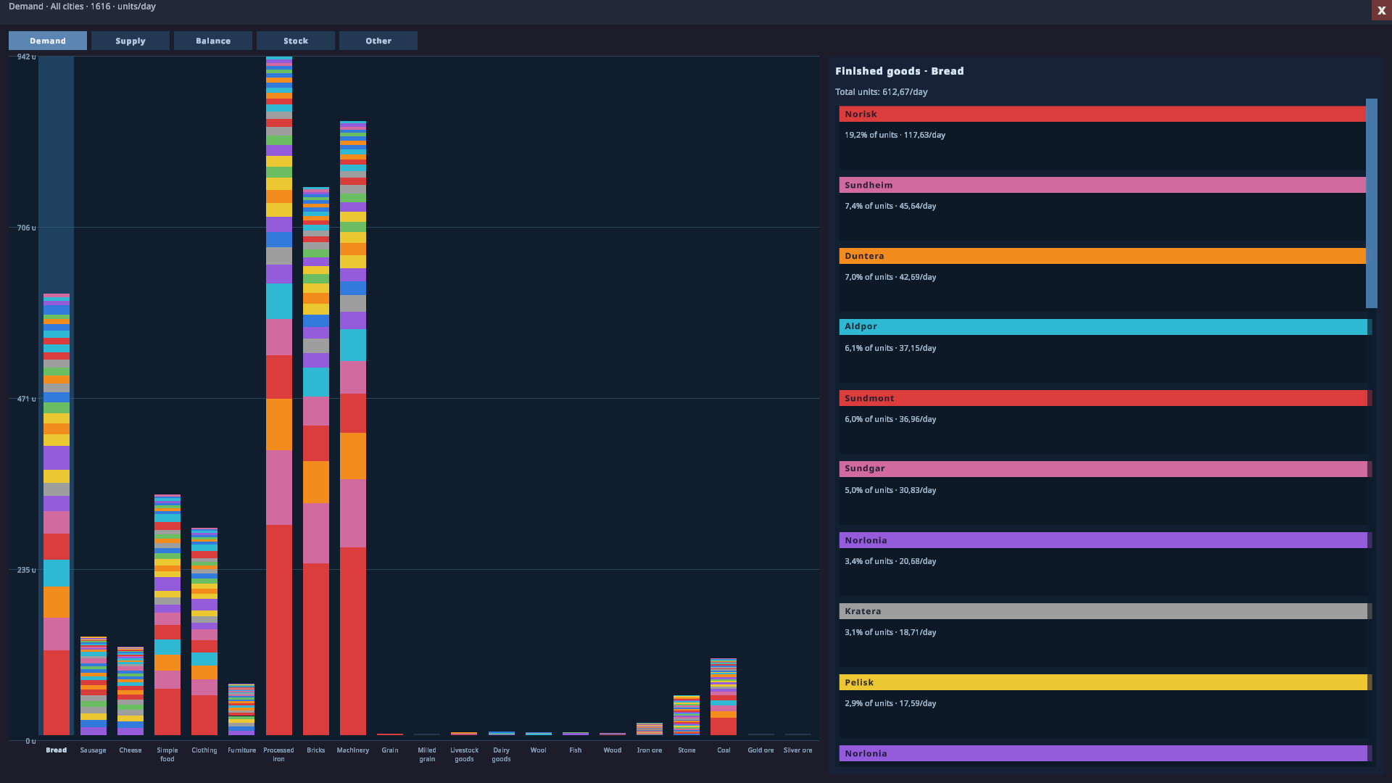Switch to the Supply tab
This screenshot has width=1392, height=783.
click(x=130, y=41)
